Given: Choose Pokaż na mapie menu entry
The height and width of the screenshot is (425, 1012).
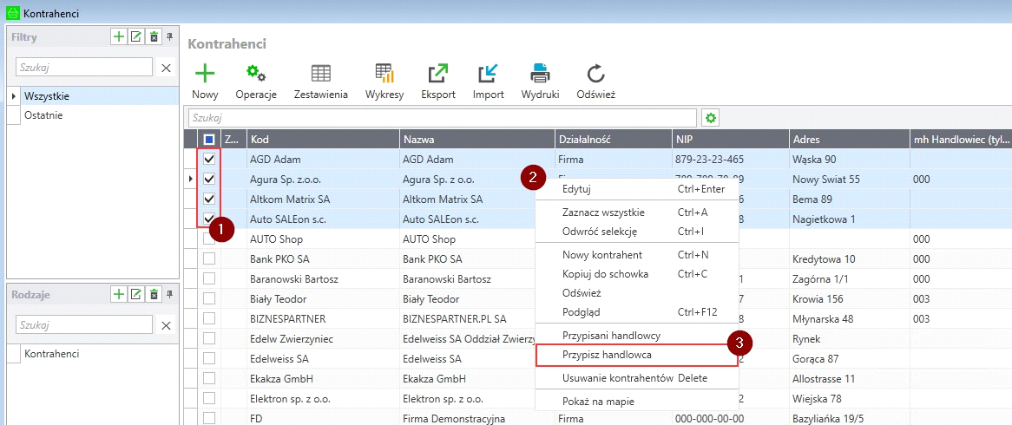Looking at the screenshot, I should coord(598,402).
